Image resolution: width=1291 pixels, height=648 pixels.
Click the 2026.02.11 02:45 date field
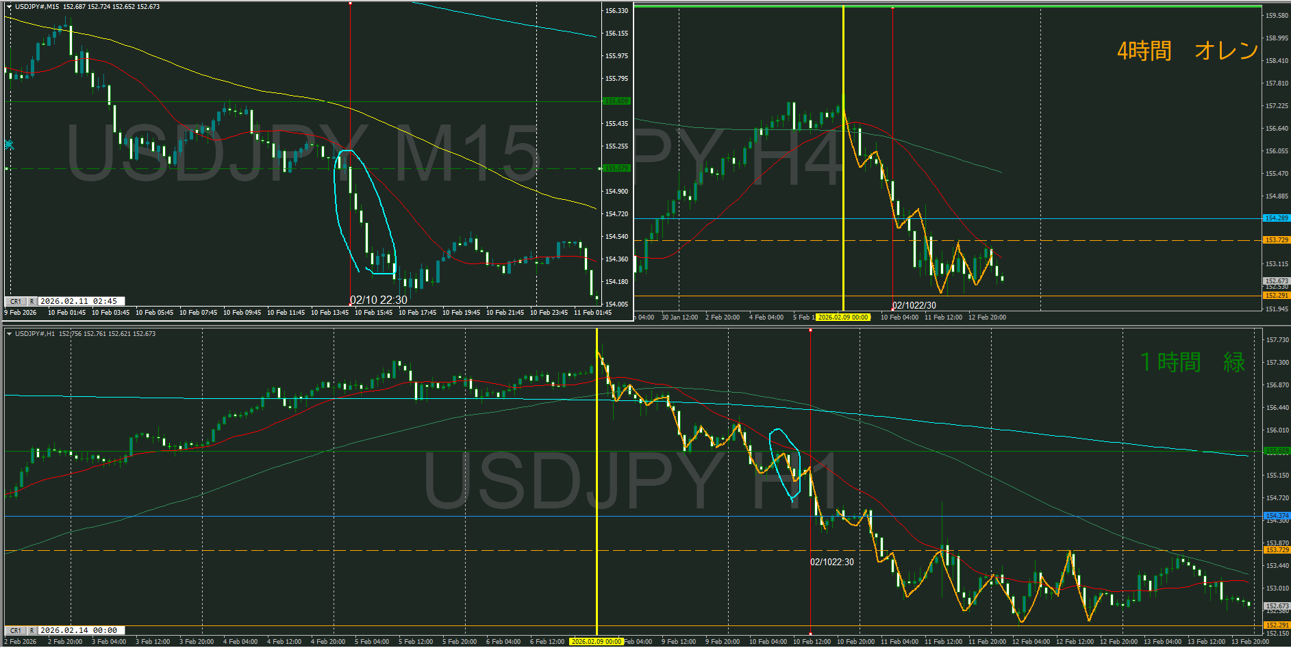78,301
